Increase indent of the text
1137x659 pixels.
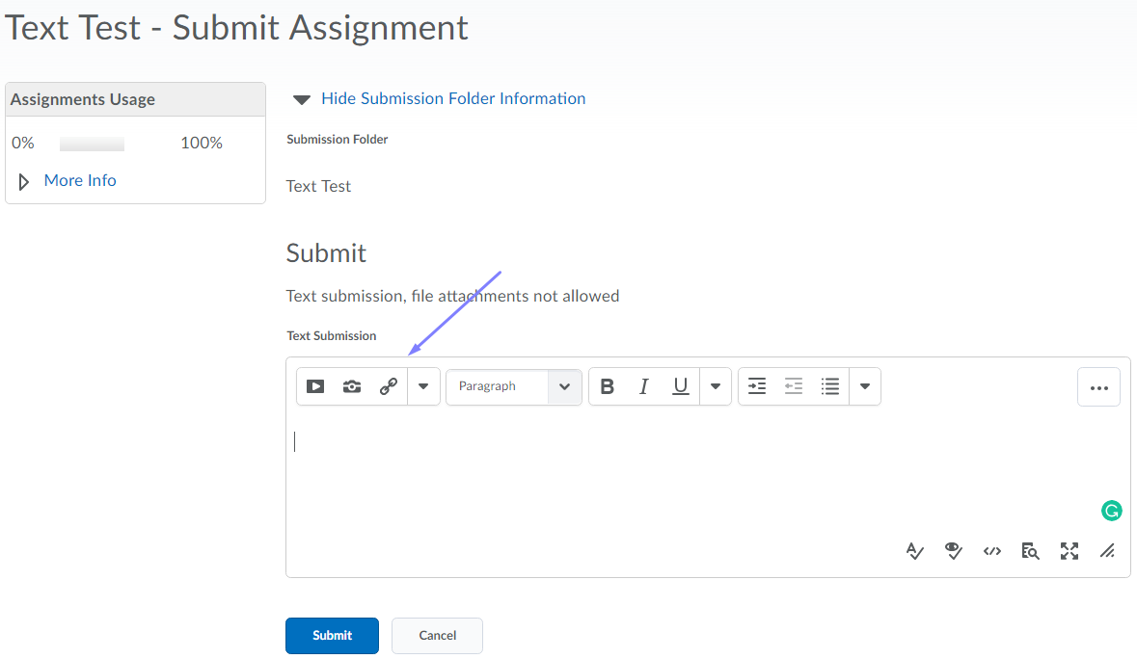click(x=757, y=386)
